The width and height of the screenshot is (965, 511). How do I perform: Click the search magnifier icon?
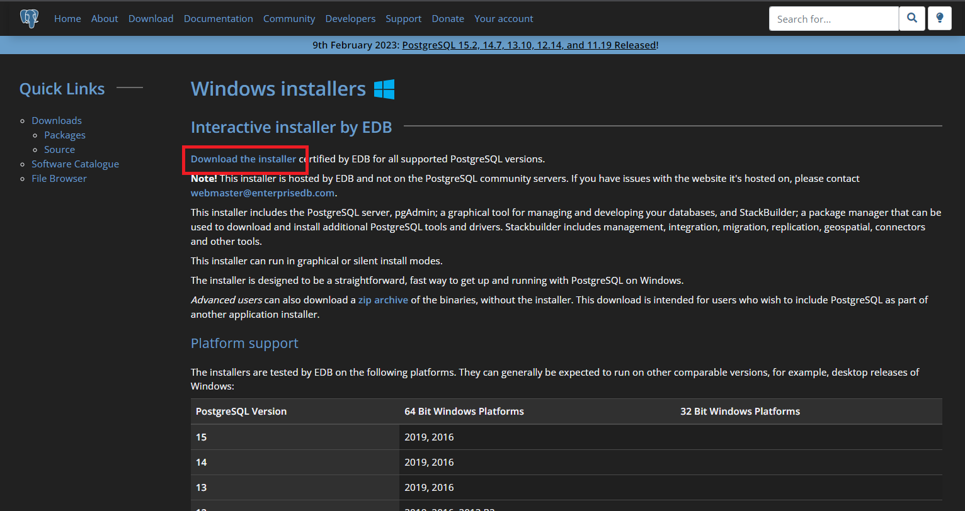[x=911, y=18]
